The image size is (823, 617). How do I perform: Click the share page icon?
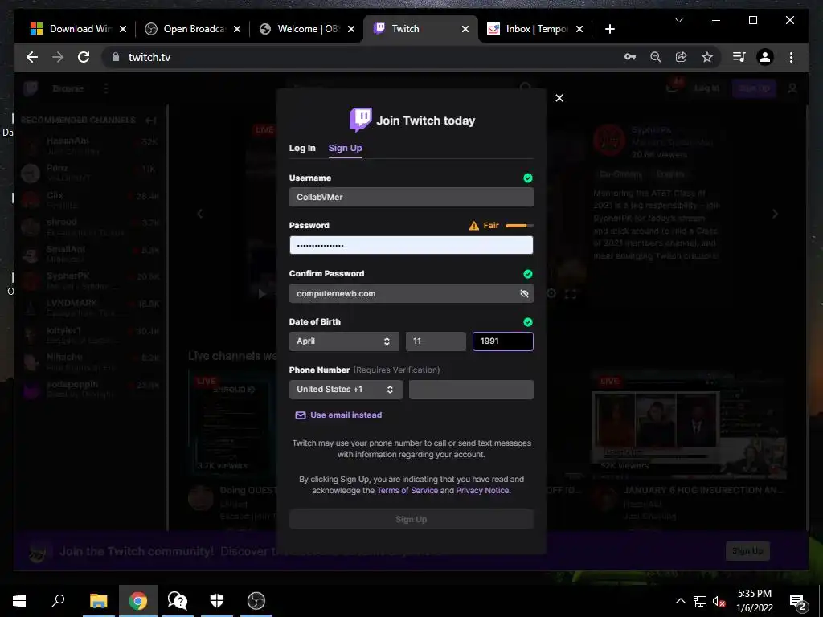coord(682,57)
